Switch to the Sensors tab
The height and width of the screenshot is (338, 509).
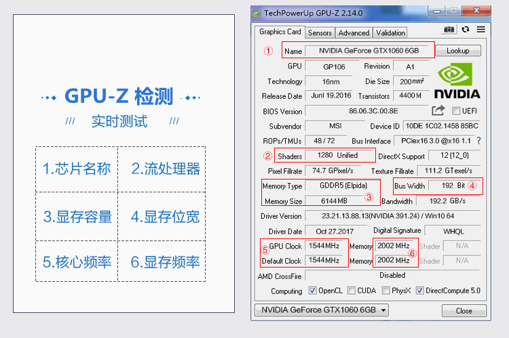(x=320, y=33)
